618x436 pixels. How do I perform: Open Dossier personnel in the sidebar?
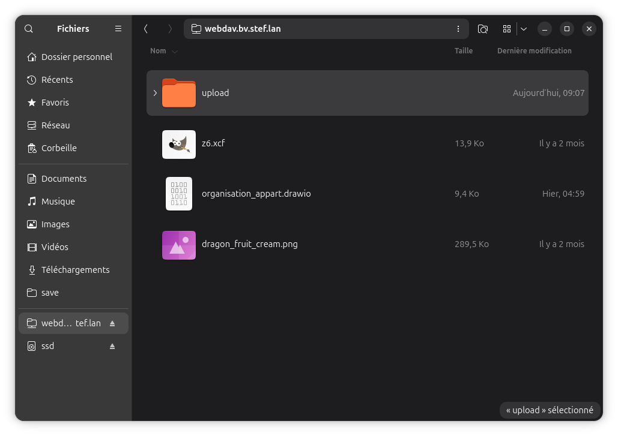coord(74,57)
